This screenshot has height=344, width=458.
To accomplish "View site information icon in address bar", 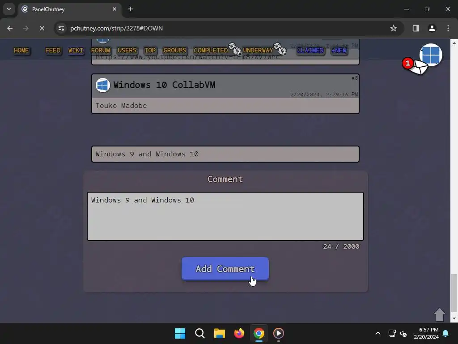I will click(x=61, y=28).
